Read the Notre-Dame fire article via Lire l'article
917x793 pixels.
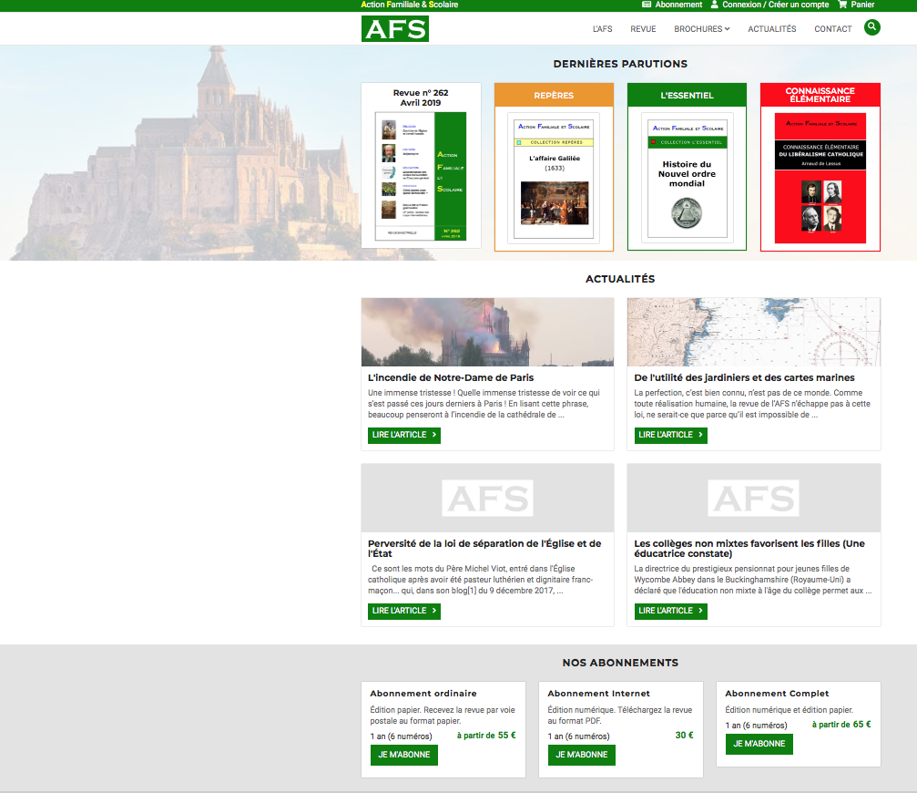[x=403, y=435]
